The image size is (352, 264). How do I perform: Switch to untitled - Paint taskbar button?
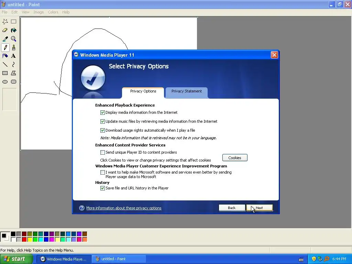119,259
